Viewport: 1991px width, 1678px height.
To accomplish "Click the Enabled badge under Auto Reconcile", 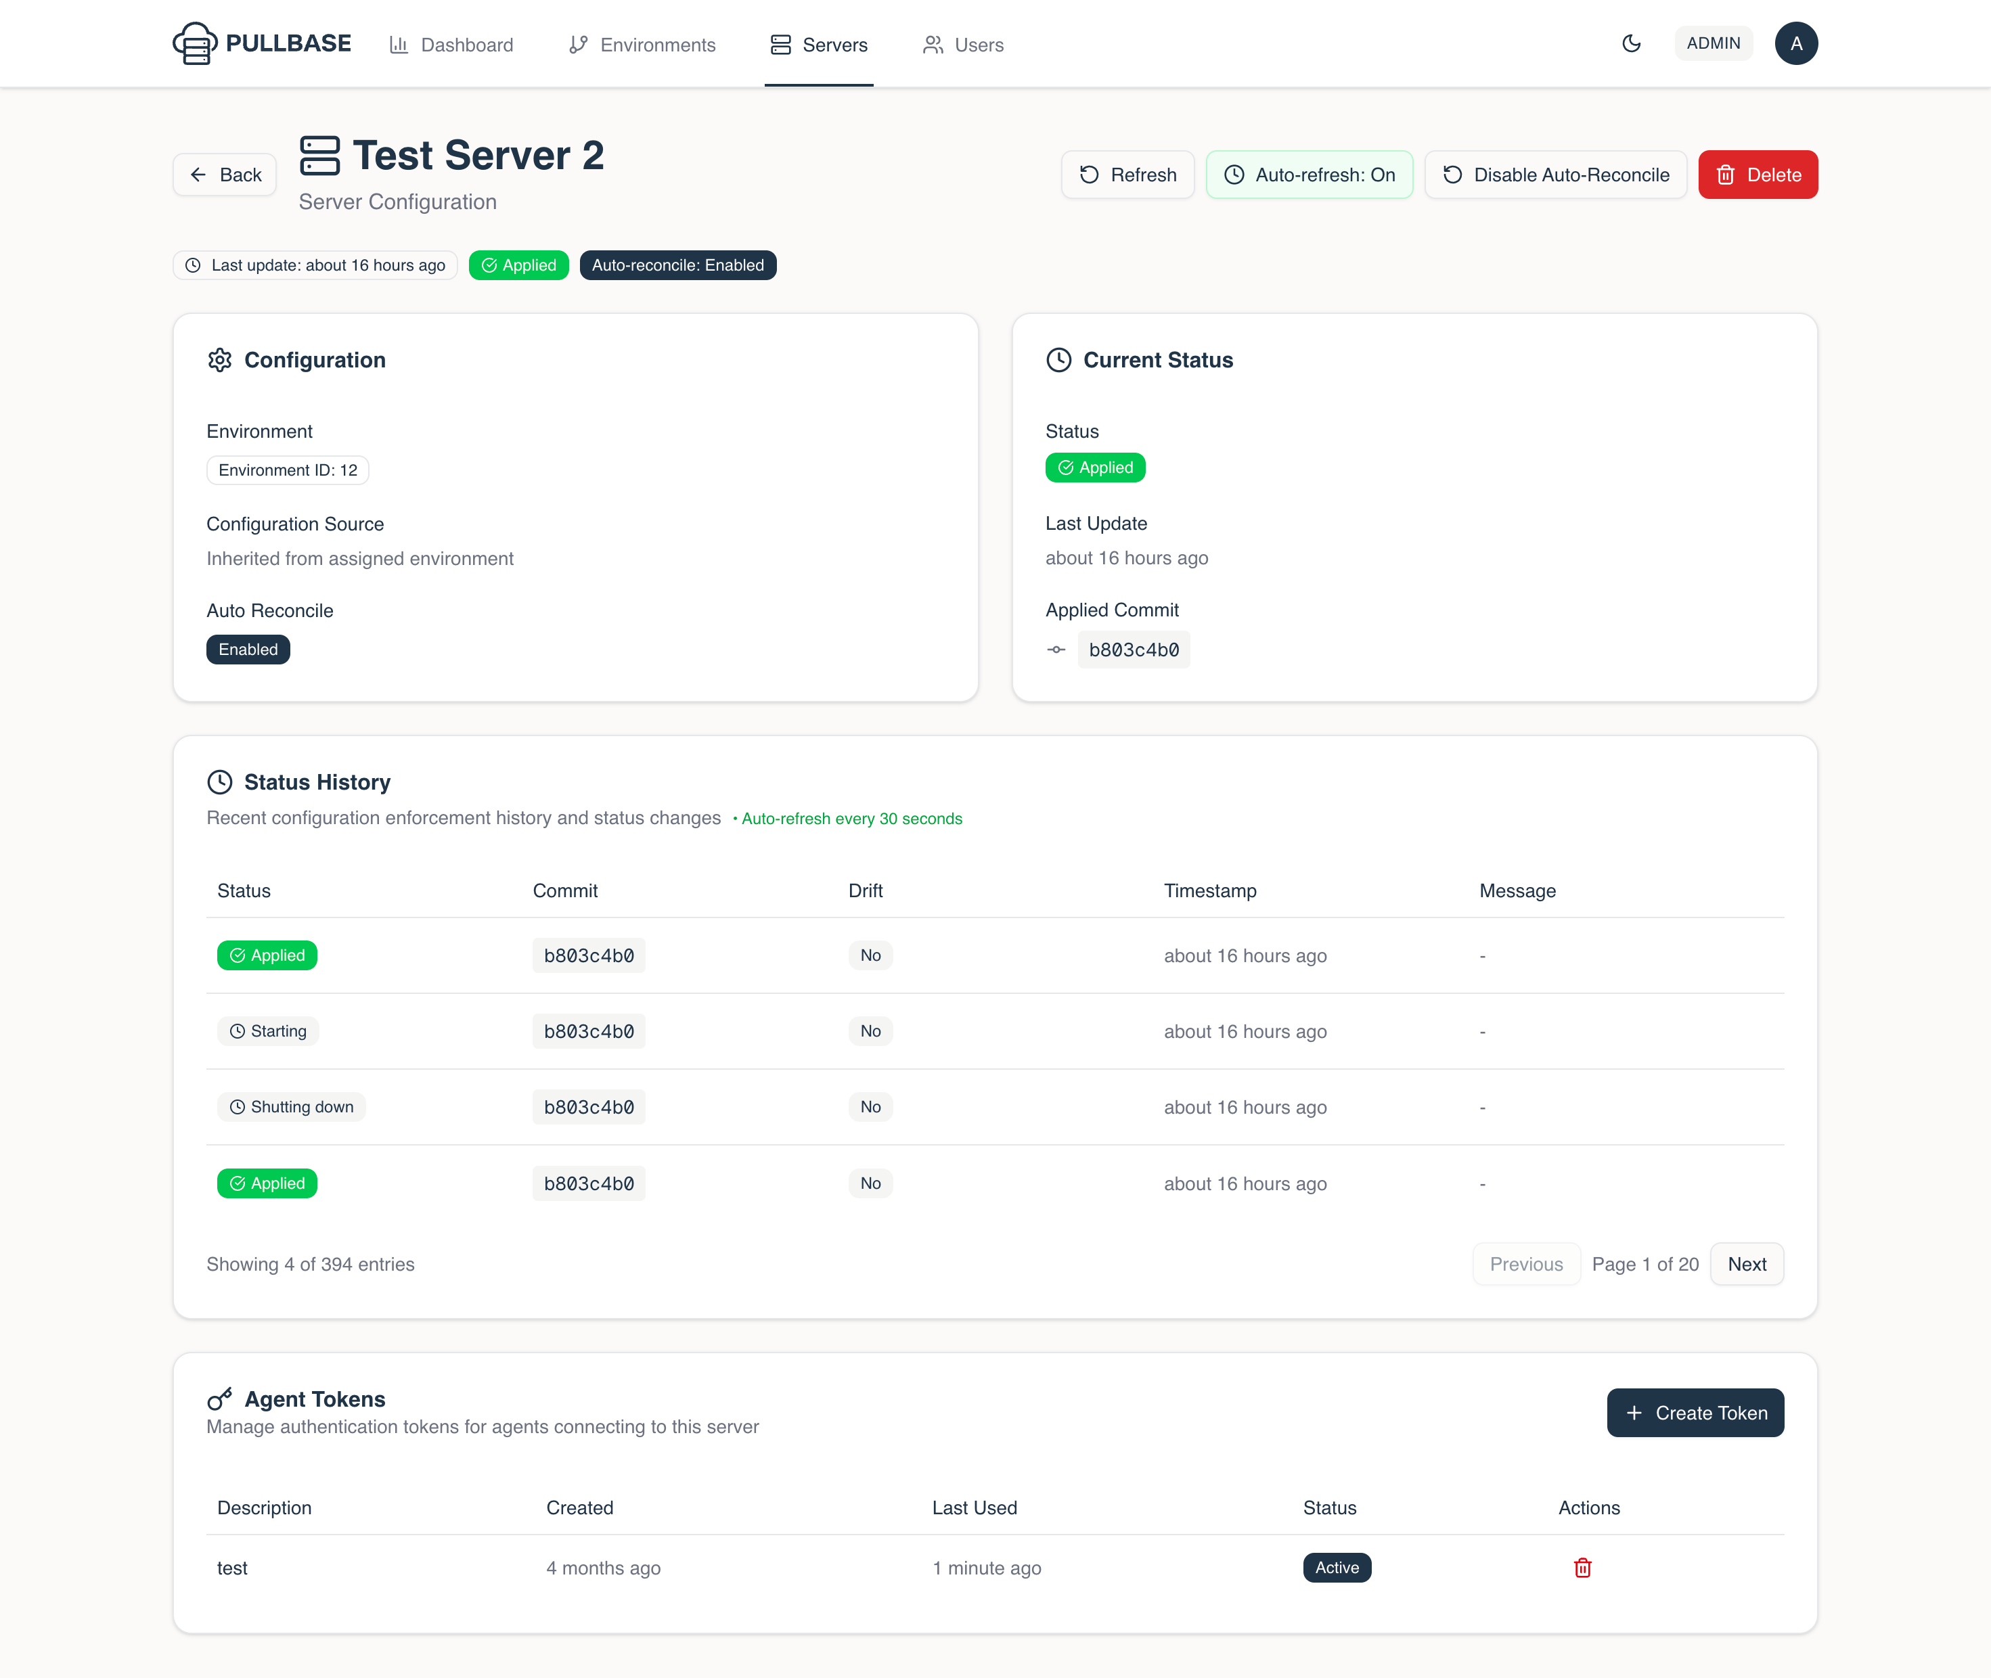I will 247,649.
